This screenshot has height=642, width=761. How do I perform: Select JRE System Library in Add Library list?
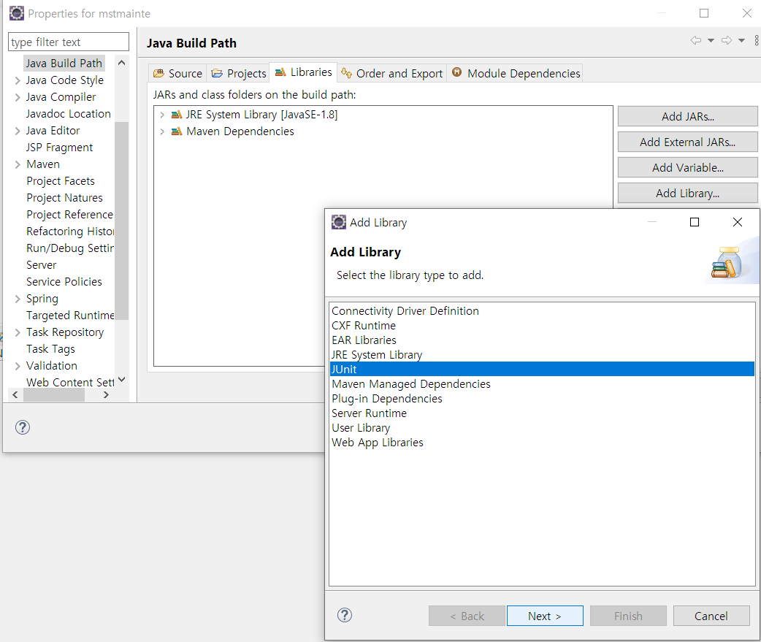(x=542, y=355)
